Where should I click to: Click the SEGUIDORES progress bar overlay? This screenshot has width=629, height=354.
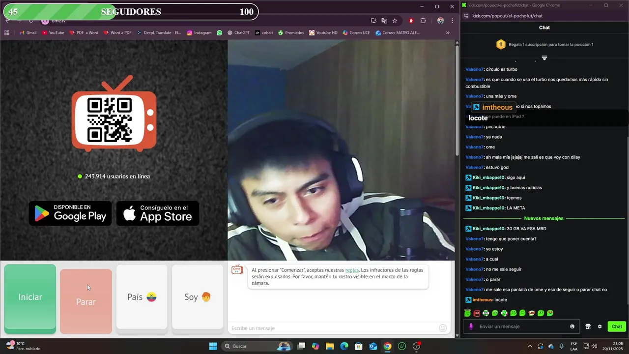(131, 12)
